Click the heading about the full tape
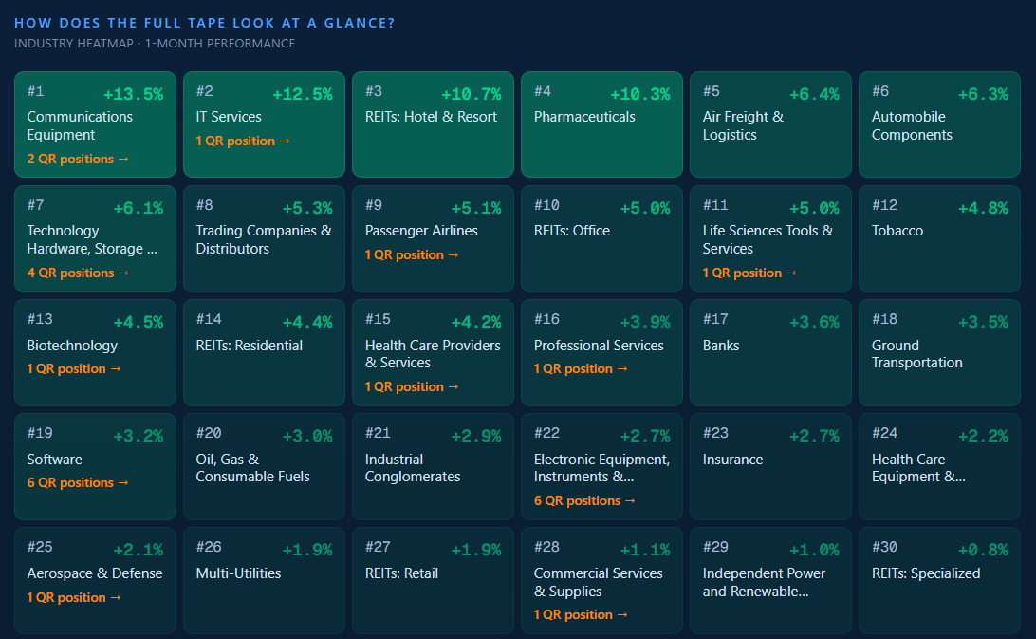Screen dimensions: 1036x639 (204, 23)
